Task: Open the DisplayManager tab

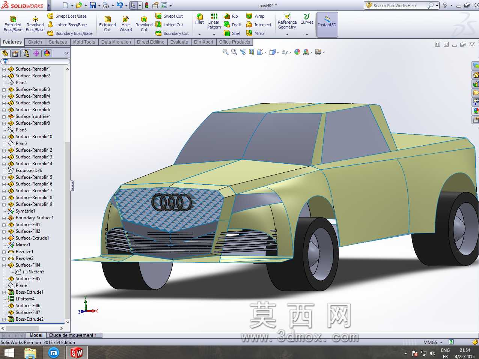Action: pos(47,53)
